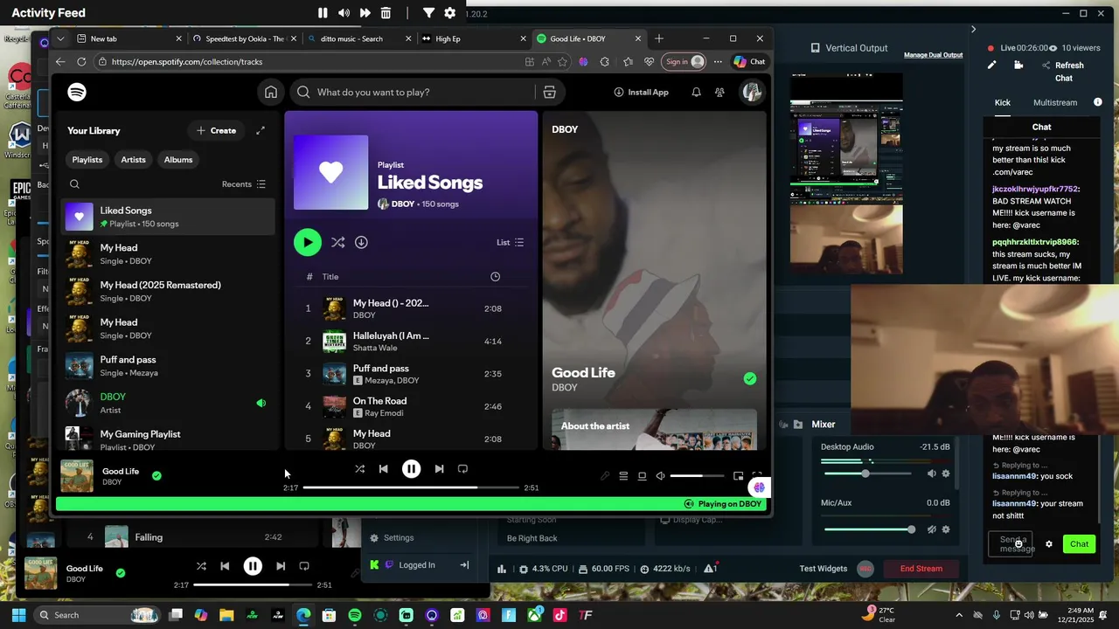Seek in the Good Life progress bar
This screenshot has height=629, width=1119.
[x=411, y=487]
